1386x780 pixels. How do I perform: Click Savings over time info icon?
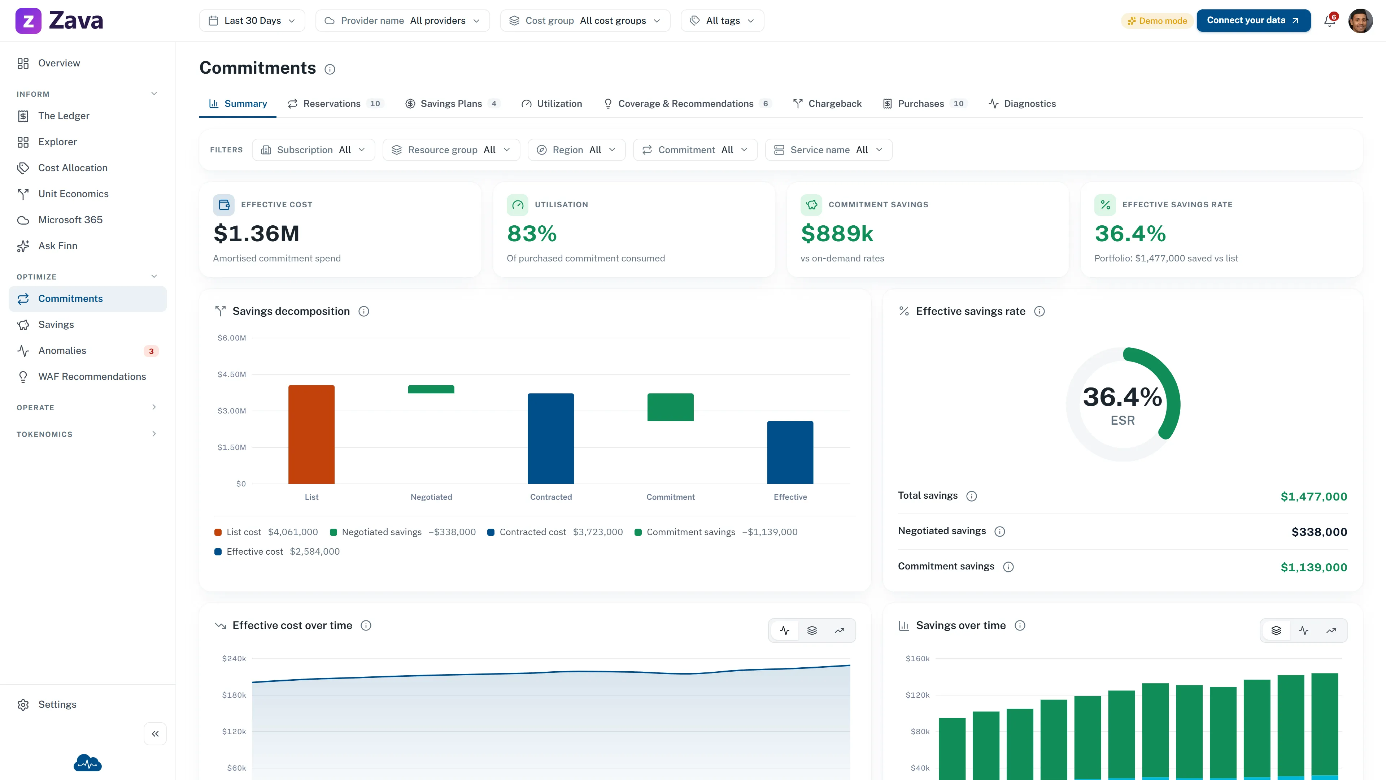coord(1020,625)
